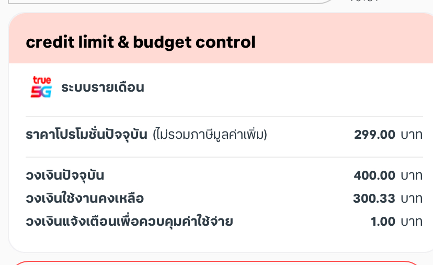Click the 1.00 alert threshold value
The height and width of the screenshot is (265, 433).
click(383, 222)
